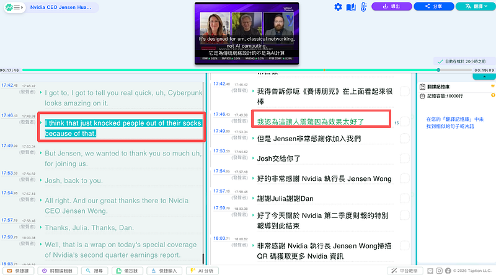This screenshot has height=275, width=496.
Task: Expand arrow beside 但是 Jensen非常感謝你加入我們
Action: (x=253, y=138)
